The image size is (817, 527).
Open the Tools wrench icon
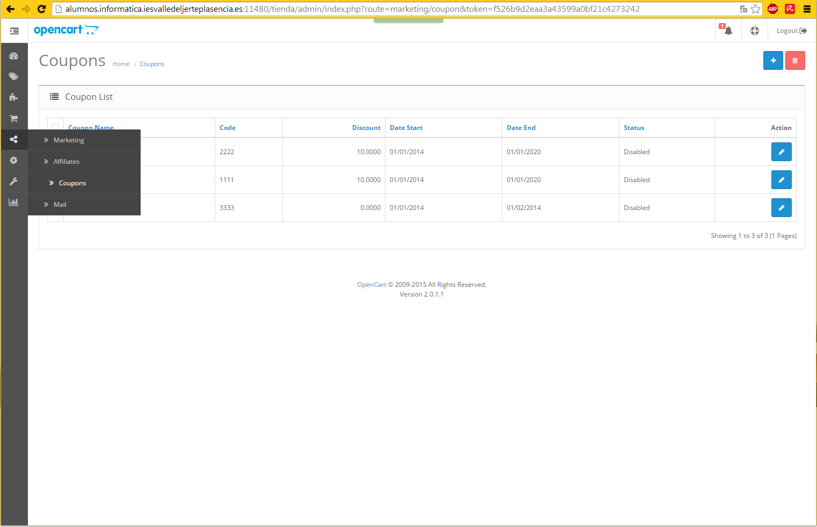point(14,182)
